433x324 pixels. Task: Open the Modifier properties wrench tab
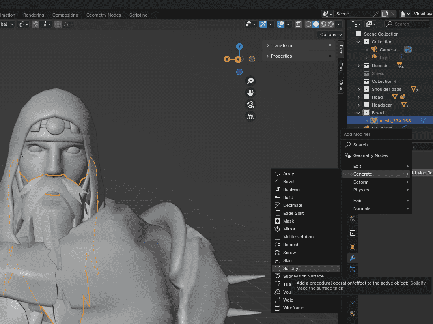(x=353, y=258)
